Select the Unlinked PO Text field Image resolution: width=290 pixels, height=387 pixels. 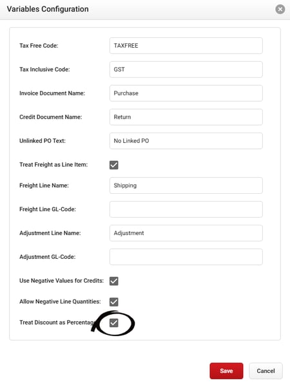coord(186,140)
